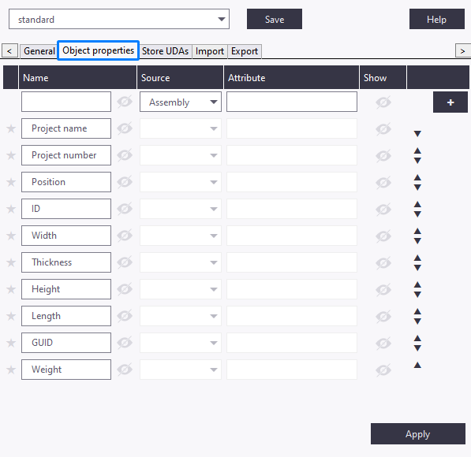Image resolution: width=471 pixels, height=457 pixels.
Task: Click the star icon beside ID
Action: click(x=11, y=209)
